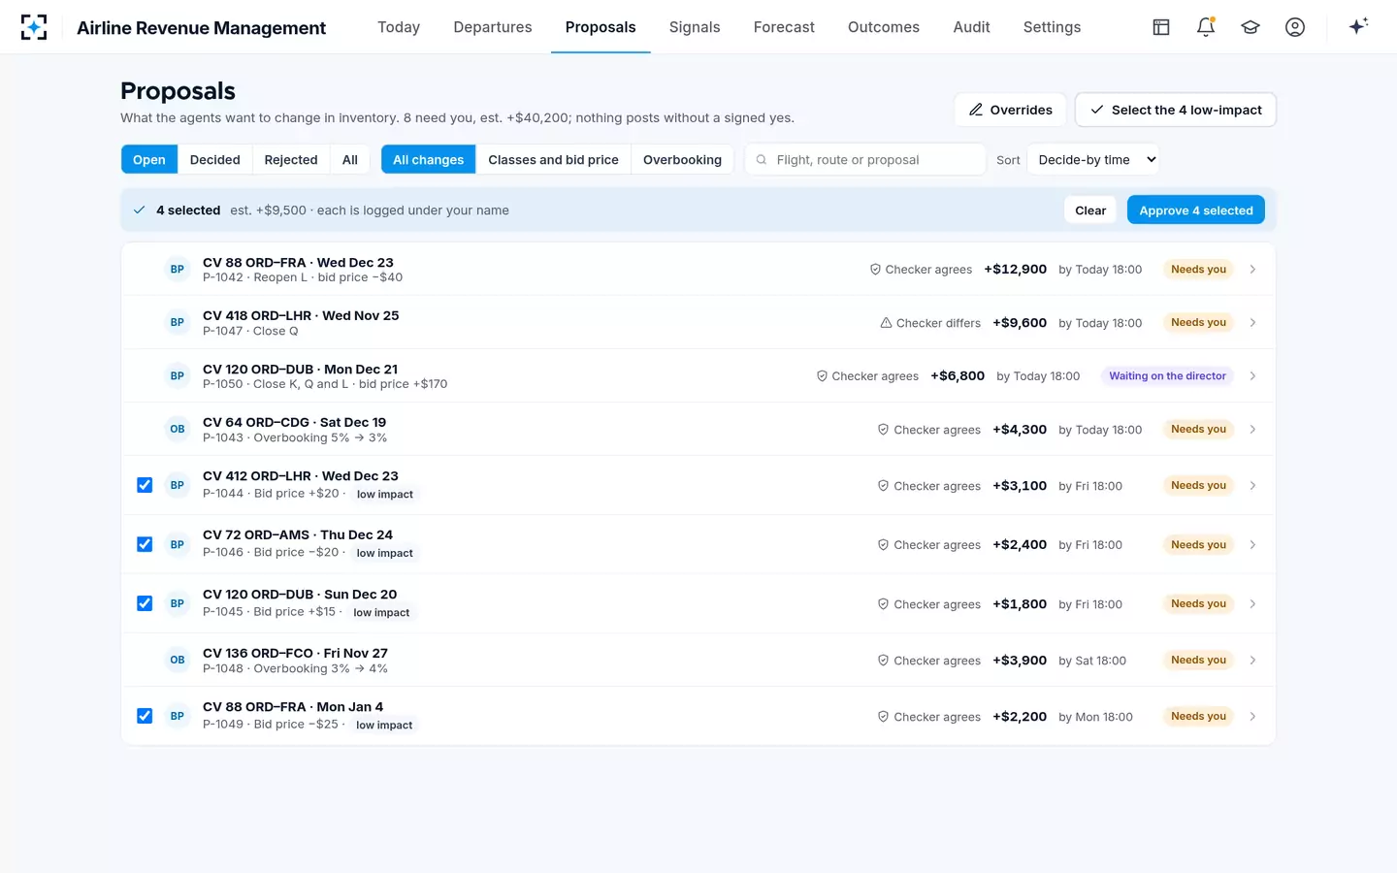Expand the P-1050 row chevron
The width and height of the screenshot is (1397, 873).
[1252, 375]
